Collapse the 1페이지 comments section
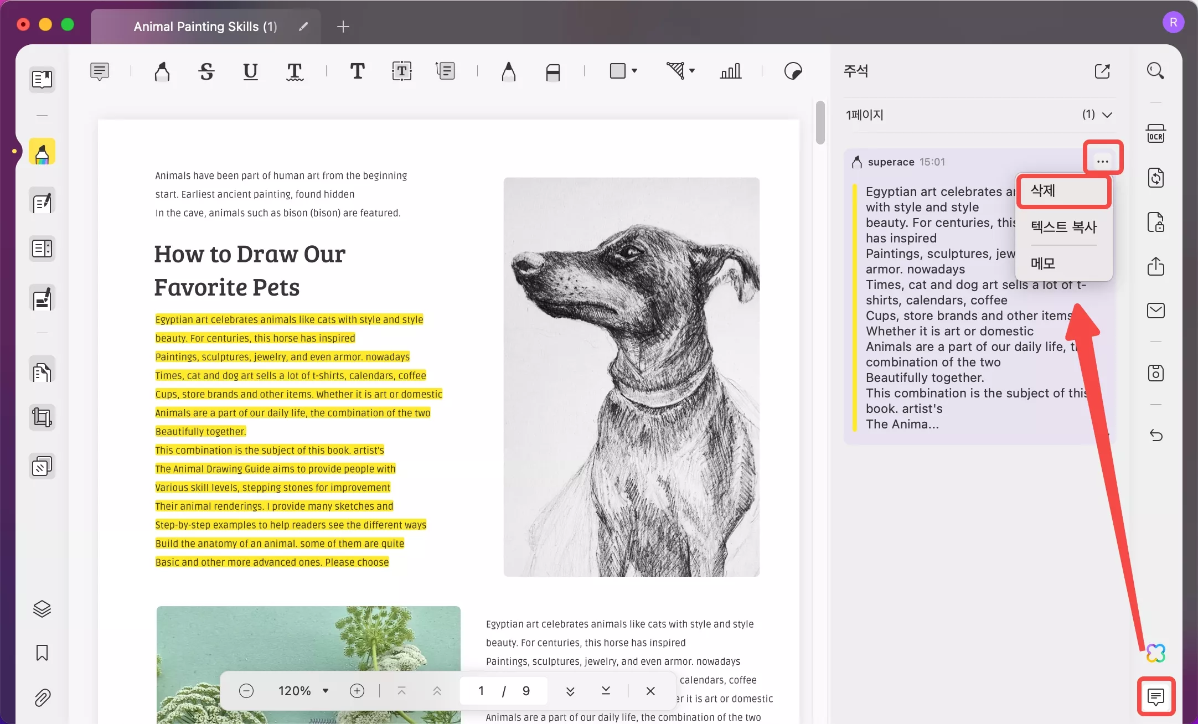This screenshot has width=1198, height=724. (1107, 115)
